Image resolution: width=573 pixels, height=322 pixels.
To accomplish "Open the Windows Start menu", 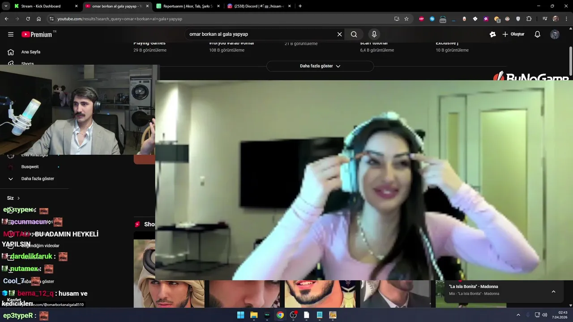I will tap(240, 315).
